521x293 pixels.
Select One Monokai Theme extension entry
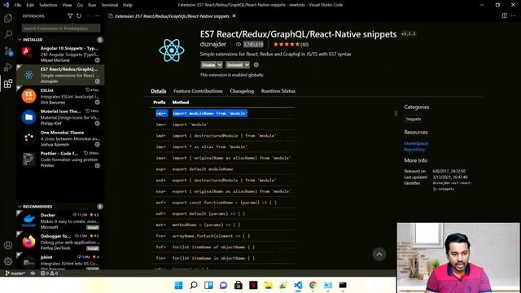point(60,138)
